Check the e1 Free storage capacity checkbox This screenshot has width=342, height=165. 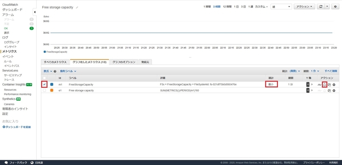pyautogui.click(x=44, y=90)
